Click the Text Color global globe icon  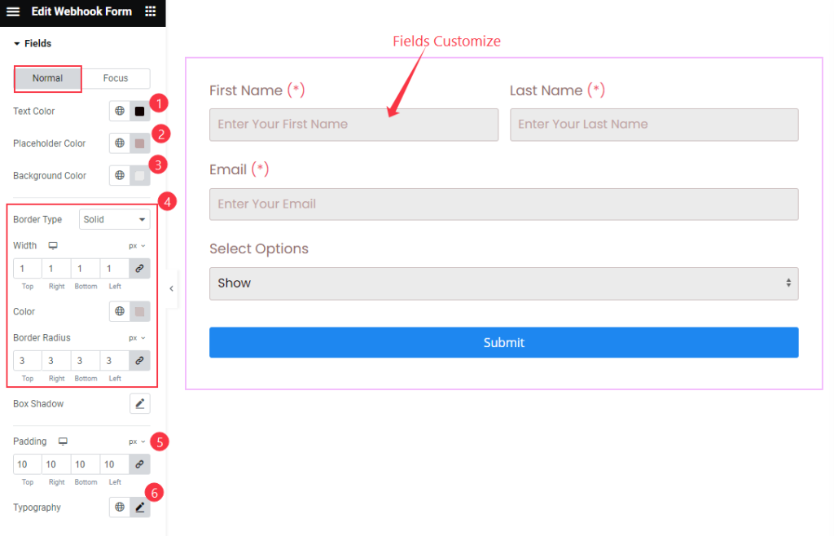point(120,111)
